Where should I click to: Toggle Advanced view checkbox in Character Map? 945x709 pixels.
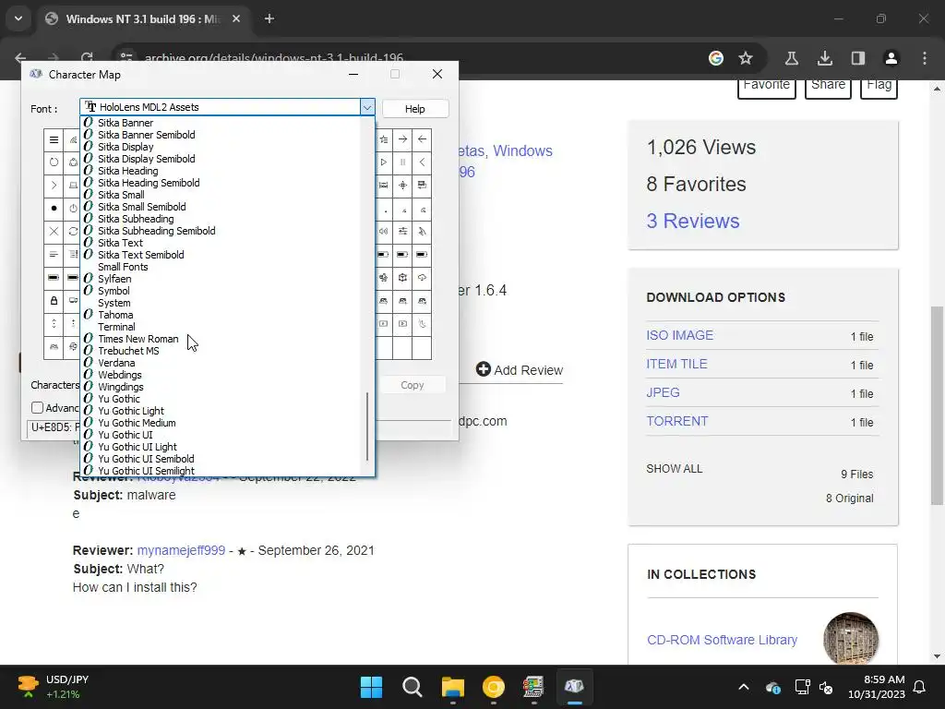(x=37, y=407)
